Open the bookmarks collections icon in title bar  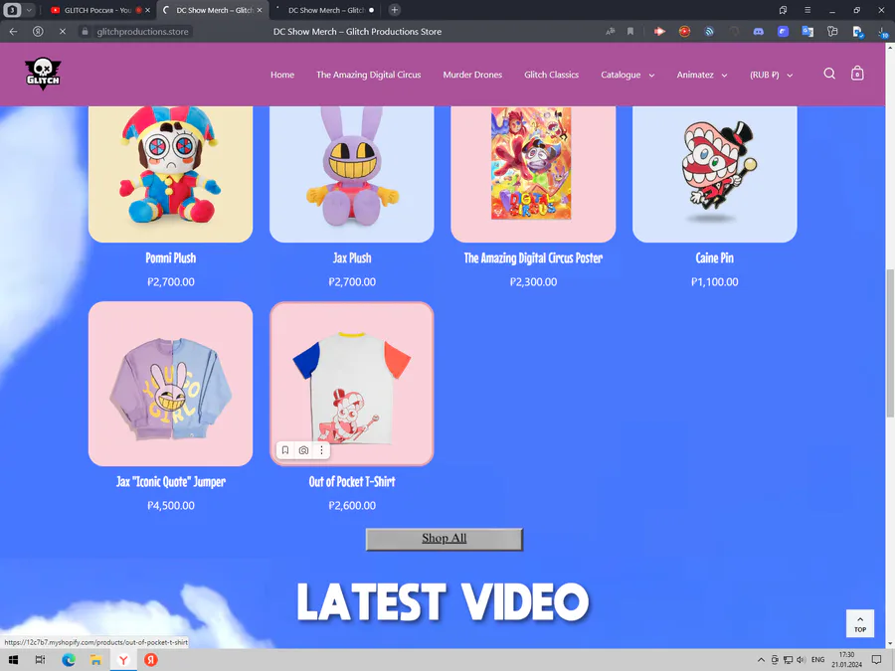(783, 10)
